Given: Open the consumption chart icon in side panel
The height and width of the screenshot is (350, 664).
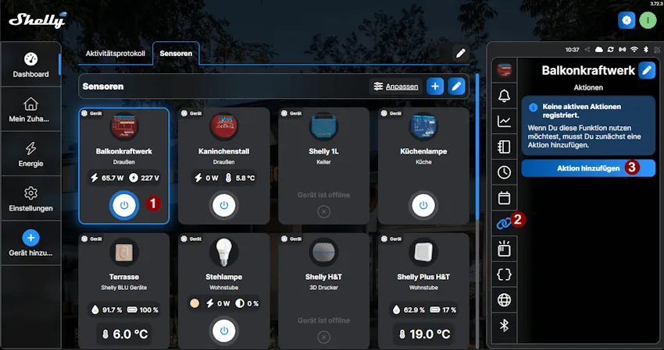Looking at the screenshot, I should (504, 121).
